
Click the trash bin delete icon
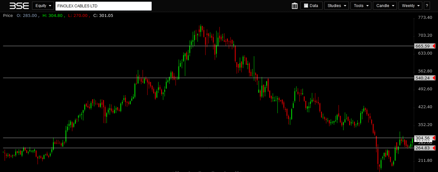coord(295,6)
